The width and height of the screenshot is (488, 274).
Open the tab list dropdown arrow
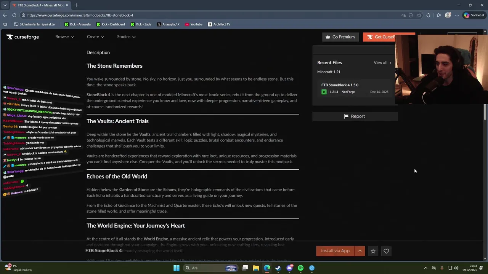click(x=5, y=5)
